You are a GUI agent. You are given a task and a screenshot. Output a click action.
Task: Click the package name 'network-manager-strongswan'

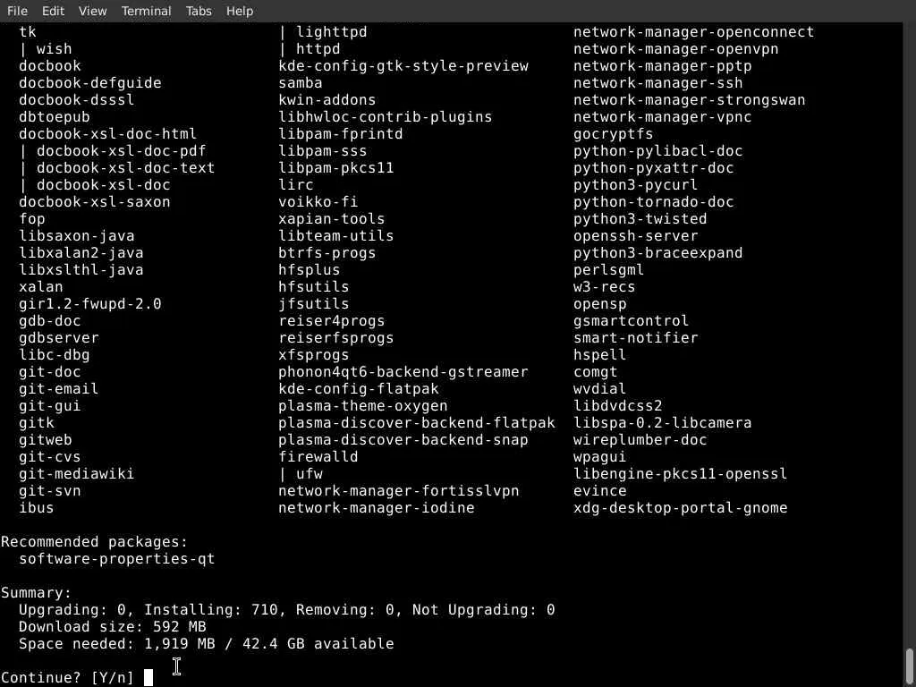(x=690, y=100)
